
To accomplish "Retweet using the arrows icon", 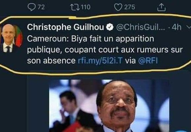I will [x=75, y=7].
